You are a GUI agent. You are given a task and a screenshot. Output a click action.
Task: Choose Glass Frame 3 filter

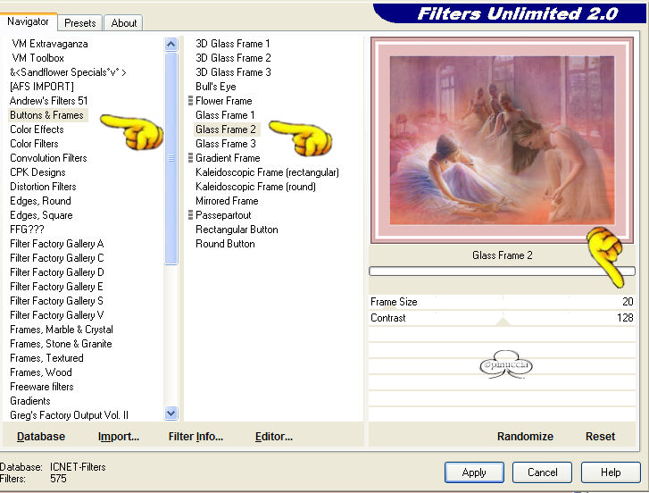[226, 144]
